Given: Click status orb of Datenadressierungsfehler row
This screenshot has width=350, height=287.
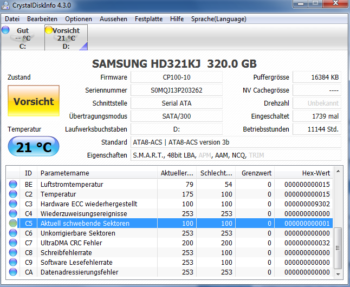Looking at the screenshot, I should pos(13,272).
